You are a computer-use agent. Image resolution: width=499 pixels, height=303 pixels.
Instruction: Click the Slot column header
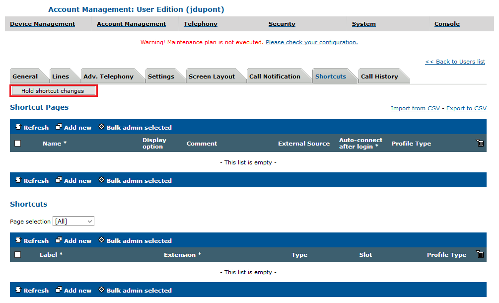[x=365, y=255]
